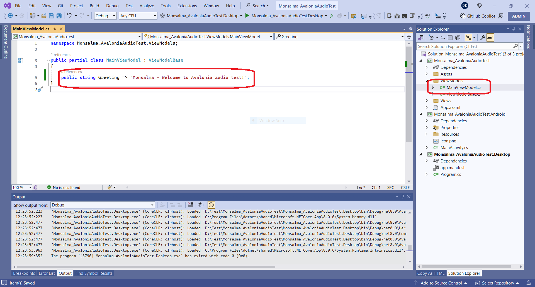Collapse the Monsalma_AvaloniaAudioTest.Android project node
Image resolution: width=535 pixels, height=287 pixels.
[x=421, y=114]
